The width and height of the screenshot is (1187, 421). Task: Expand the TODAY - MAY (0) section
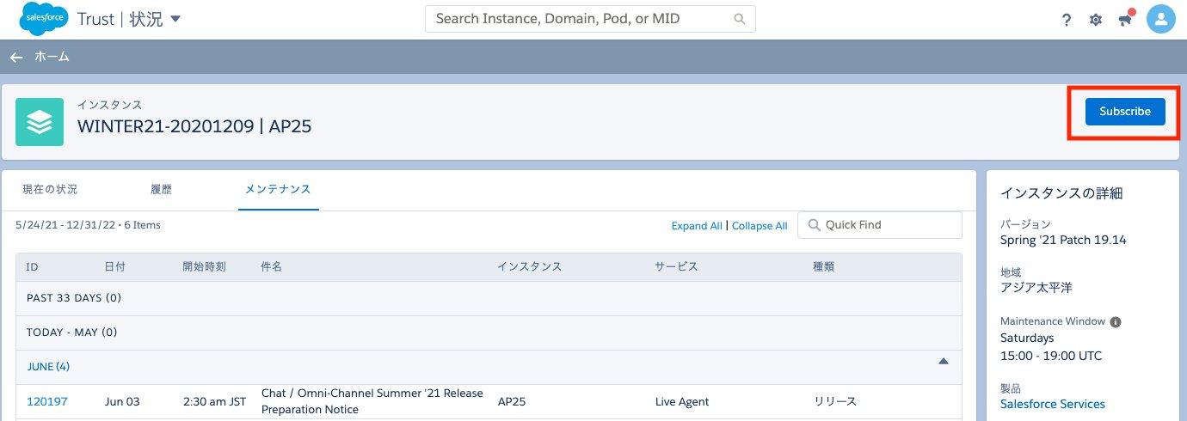(489, 333)
